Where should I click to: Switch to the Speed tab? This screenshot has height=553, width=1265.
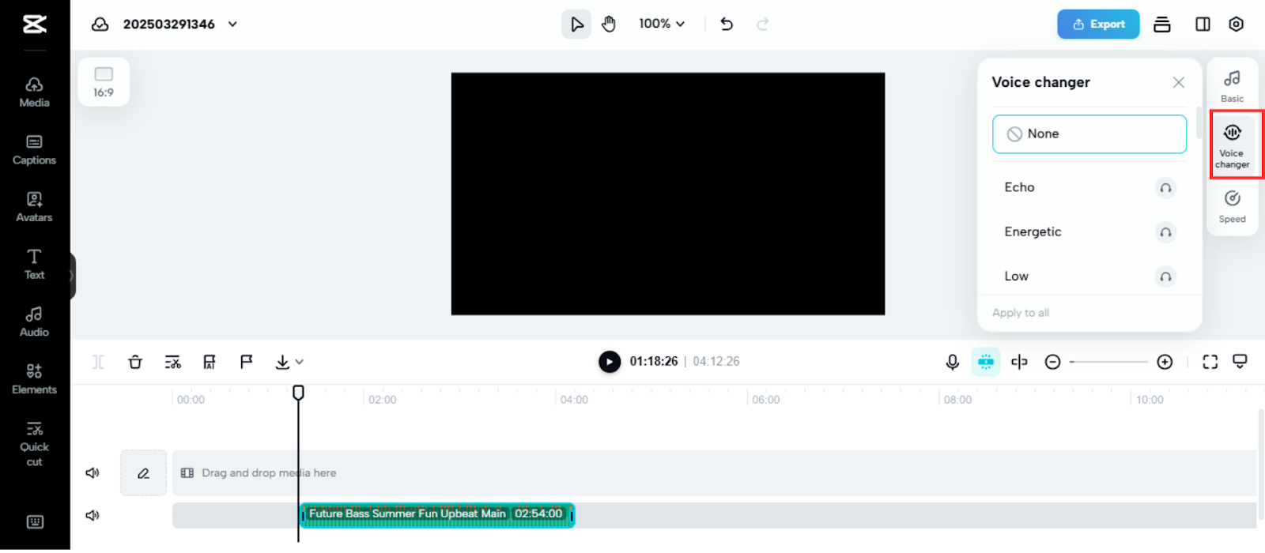[x=1232, y=207]
